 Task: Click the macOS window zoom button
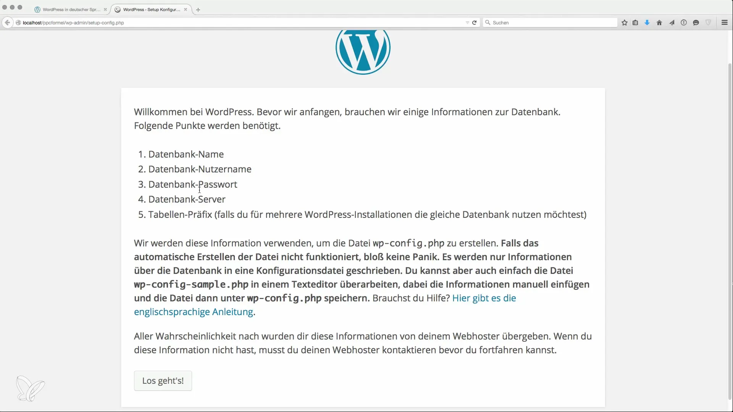click(20, 7)
